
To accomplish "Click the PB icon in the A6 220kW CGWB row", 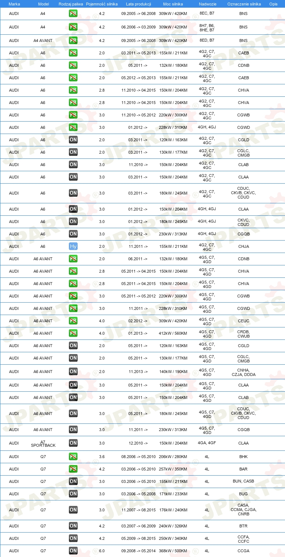I will coord(73,115).
